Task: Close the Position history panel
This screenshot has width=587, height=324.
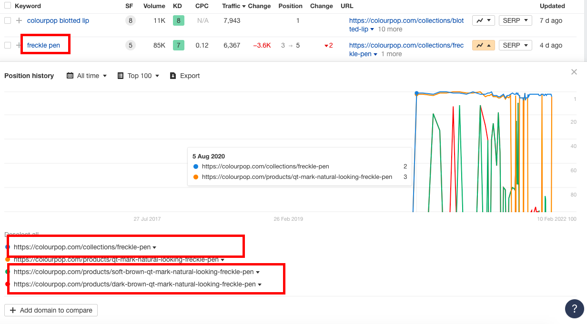Action: click(574, 72)
